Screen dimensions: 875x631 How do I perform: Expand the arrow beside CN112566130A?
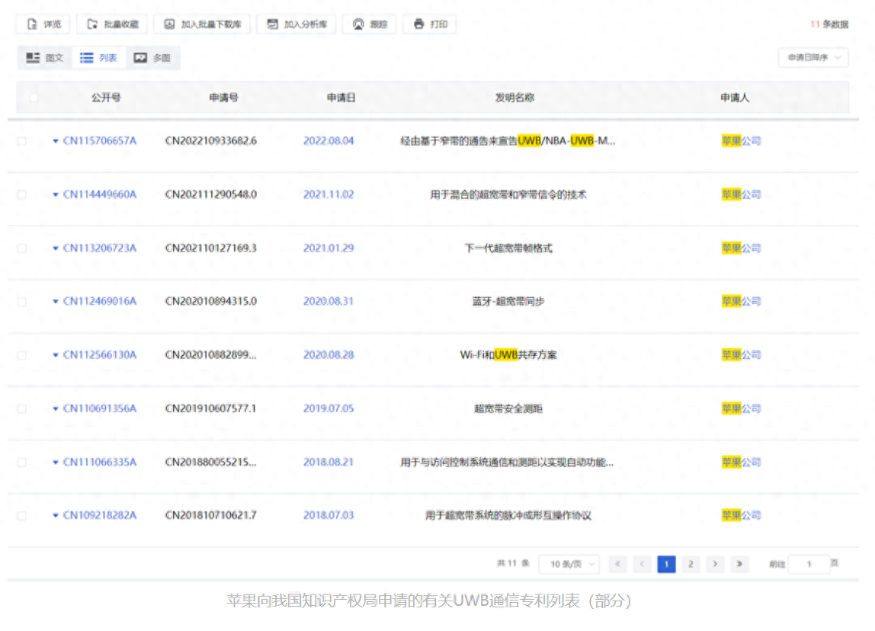coord(55,355)
